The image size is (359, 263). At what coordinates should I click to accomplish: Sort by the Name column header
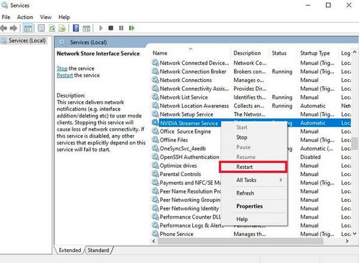(x=191, y=53)
